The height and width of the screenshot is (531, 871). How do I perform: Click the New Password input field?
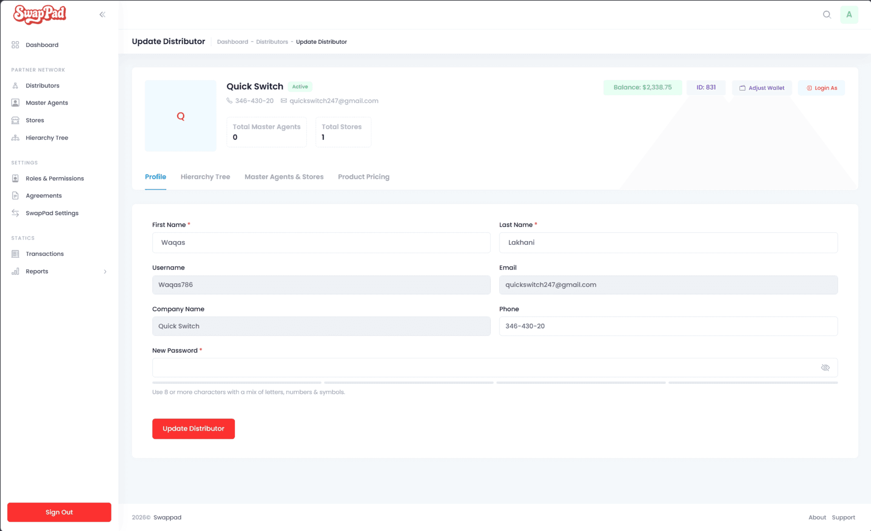click(x=495, y=368)
